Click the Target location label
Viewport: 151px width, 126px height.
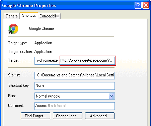click(20, 52)
